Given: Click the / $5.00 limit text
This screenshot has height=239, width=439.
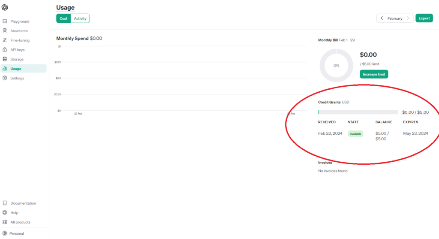Looking at the screenshot, I should [370, 64].
